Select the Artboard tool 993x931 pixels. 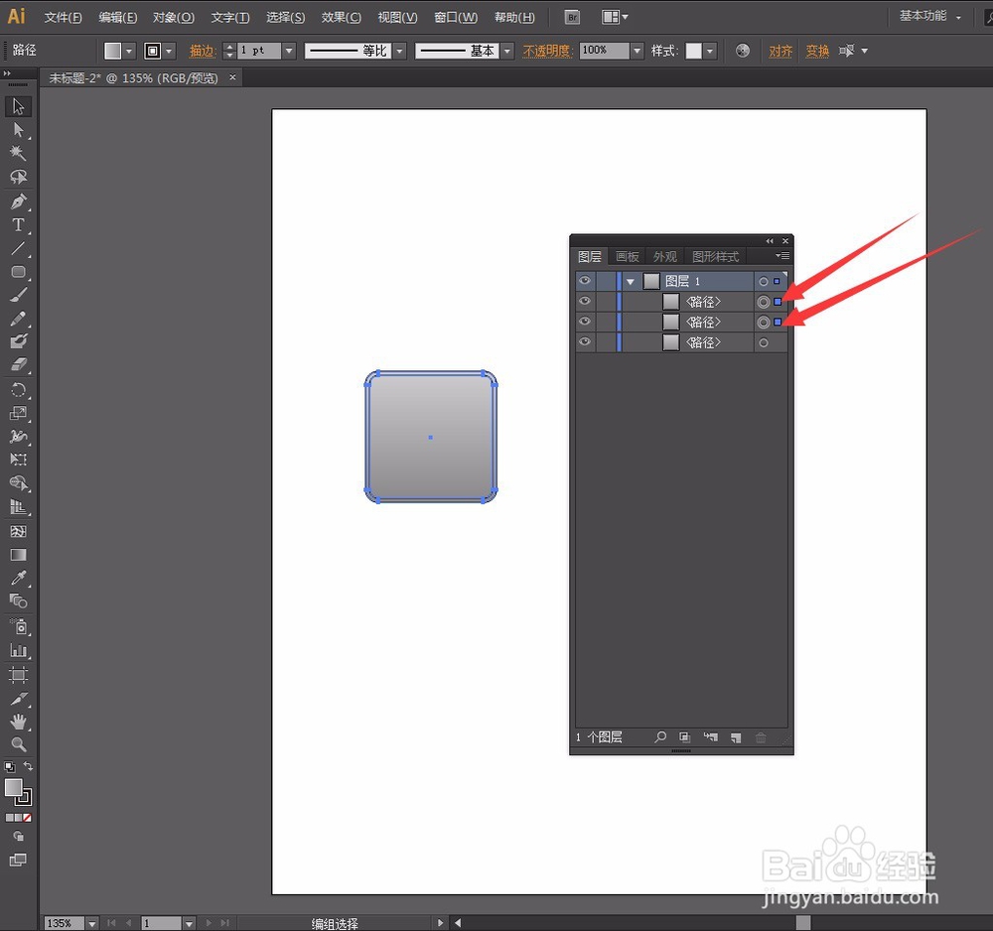point(18,675)
